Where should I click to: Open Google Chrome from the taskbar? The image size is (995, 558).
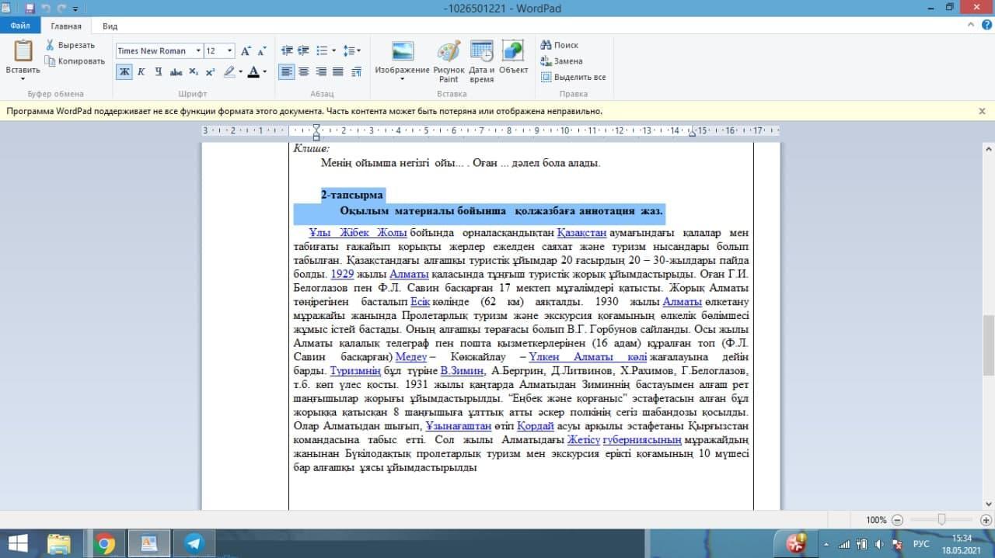[104, 543]
